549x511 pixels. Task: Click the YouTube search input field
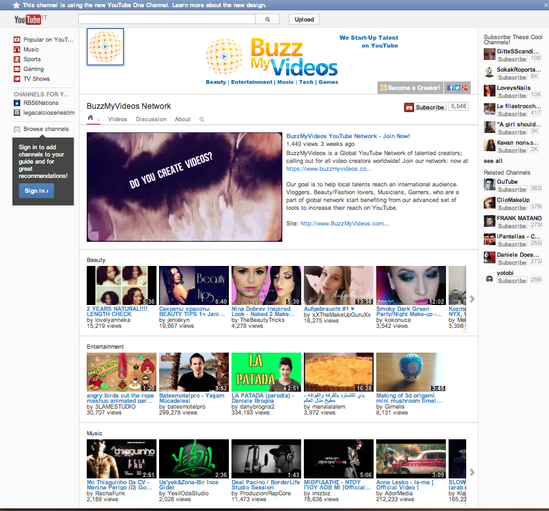(x=167, y=20)
